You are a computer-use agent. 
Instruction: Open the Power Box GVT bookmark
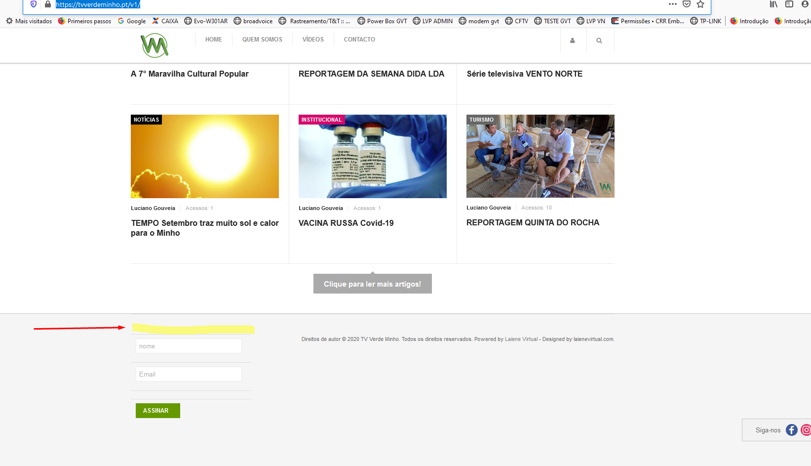[382, 21]
